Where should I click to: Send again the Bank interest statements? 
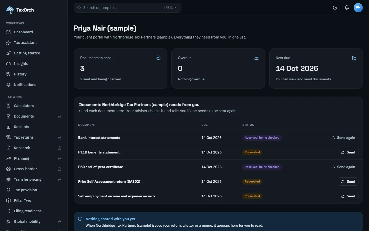pyautogui.click(x=343, y=138)
